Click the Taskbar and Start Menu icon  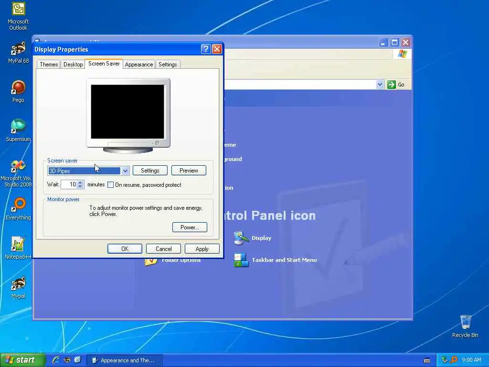pyautogui.click(x=241, y=260)
